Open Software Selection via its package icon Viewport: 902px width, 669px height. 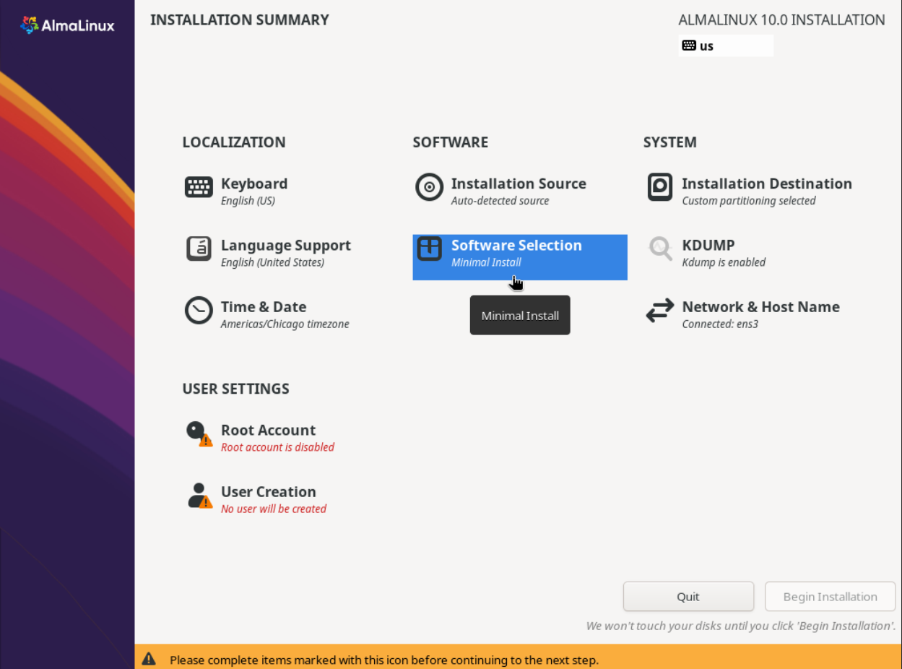pyautogui.click(x=429, y=249)
